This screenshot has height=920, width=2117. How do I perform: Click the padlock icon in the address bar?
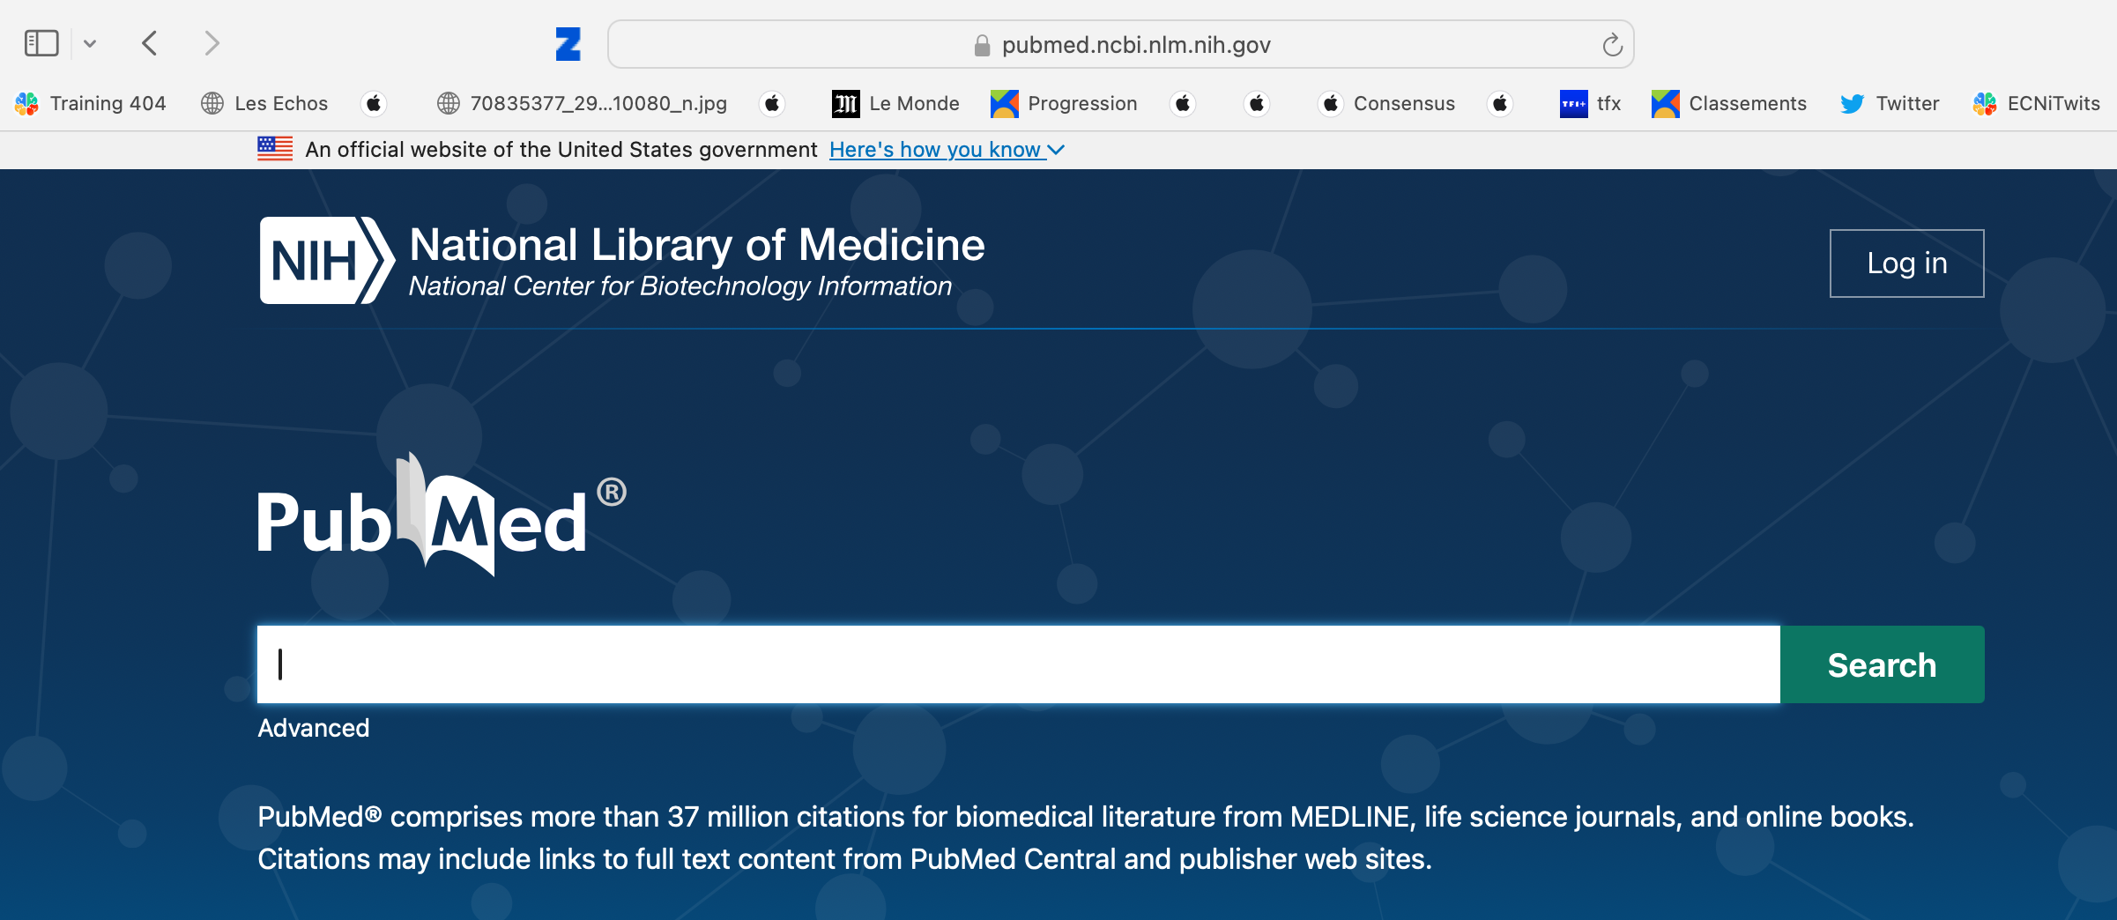click(x=982, y=45)
